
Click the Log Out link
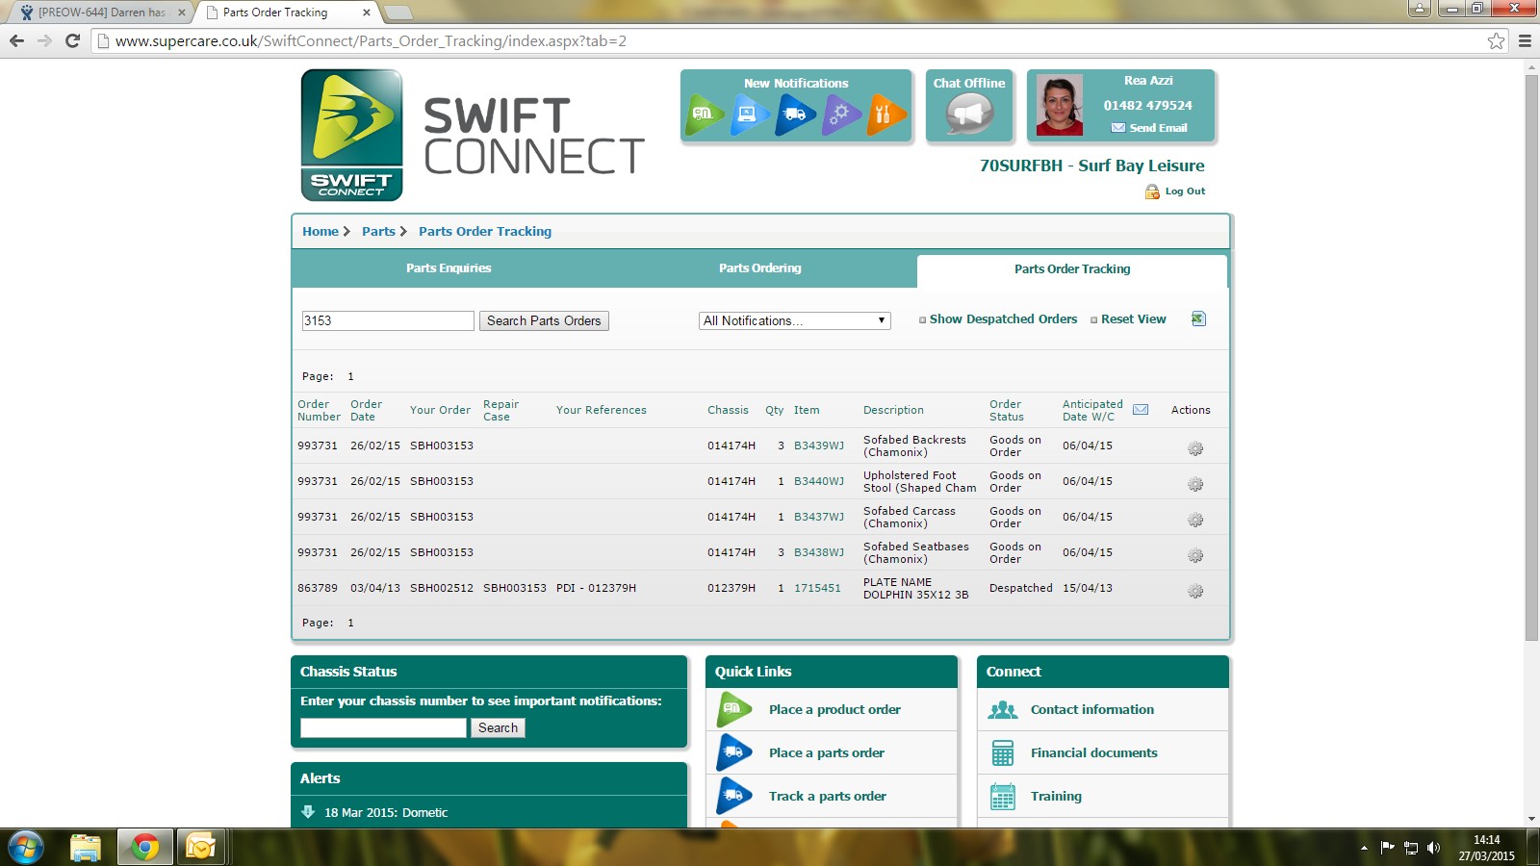point(1184,191)
